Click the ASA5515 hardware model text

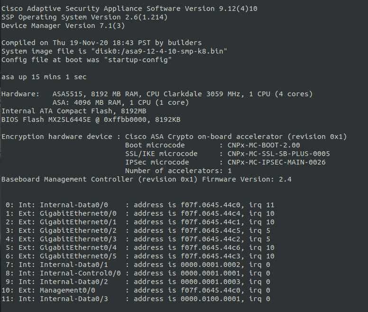click(63, 94)
